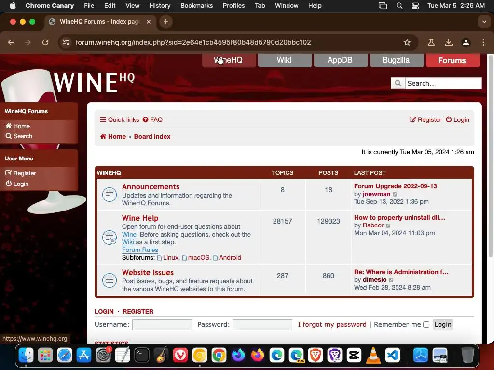Open the Wine Help forum
The width and height of the screenshot is (494, 370).
[x=140, y=218]
